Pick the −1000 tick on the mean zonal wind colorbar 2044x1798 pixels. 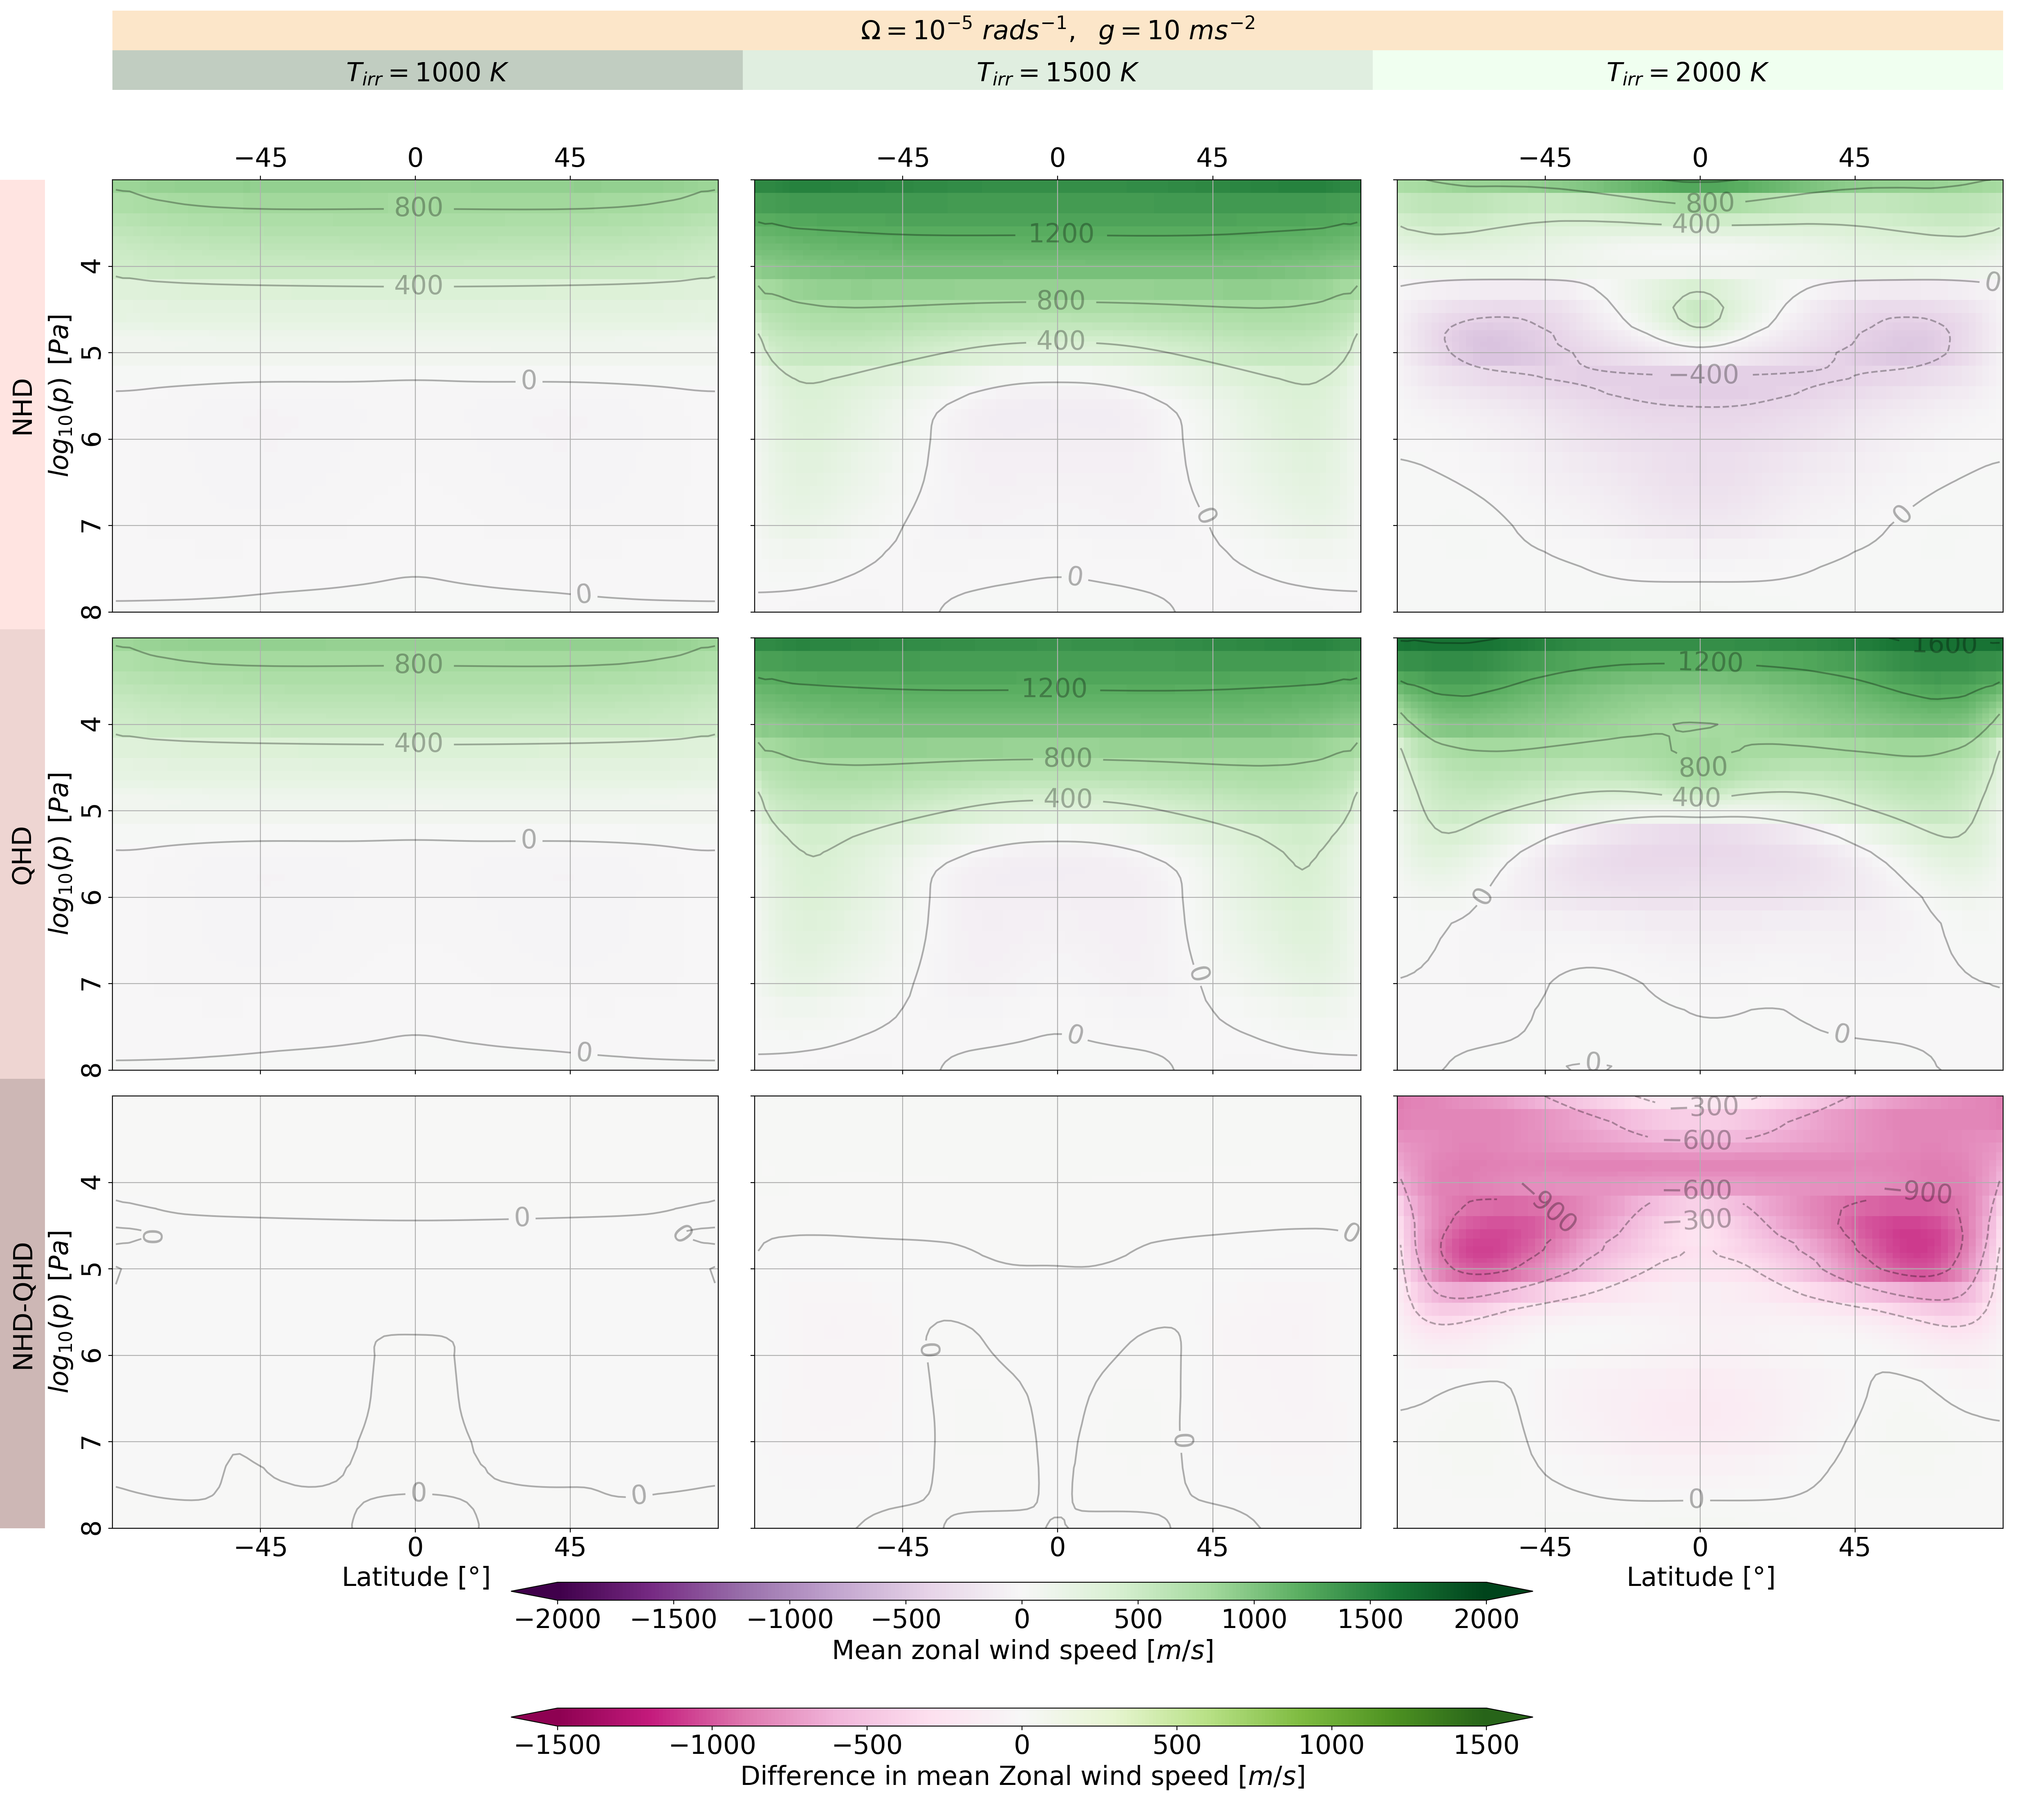pyautogui.click(x=789, y=1619)
